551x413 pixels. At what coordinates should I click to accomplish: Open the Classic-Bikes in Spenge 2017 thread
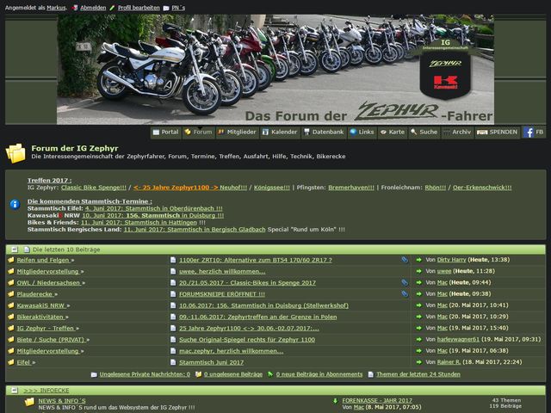point(247,283)
